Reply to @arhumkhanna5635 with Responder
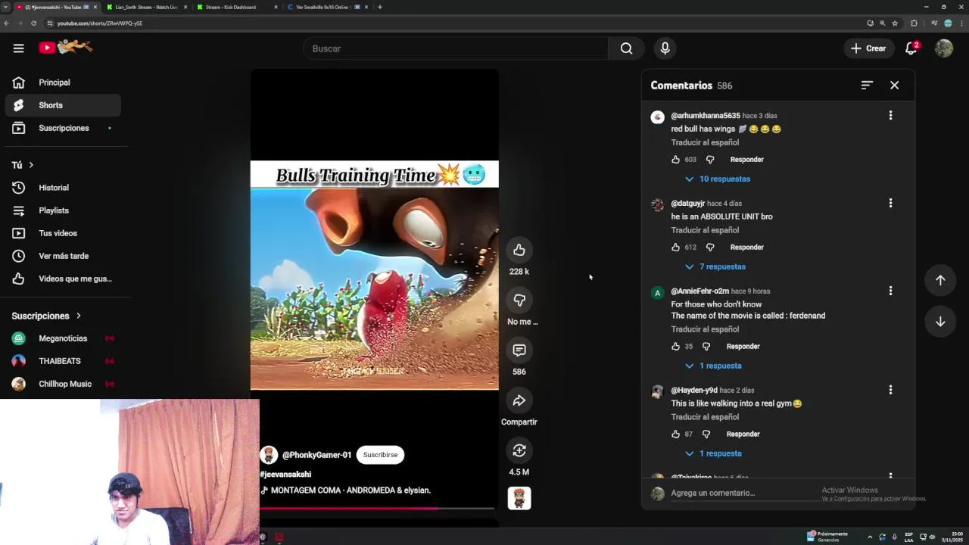Viewport: 969px width, 545px height. point(746,160)
